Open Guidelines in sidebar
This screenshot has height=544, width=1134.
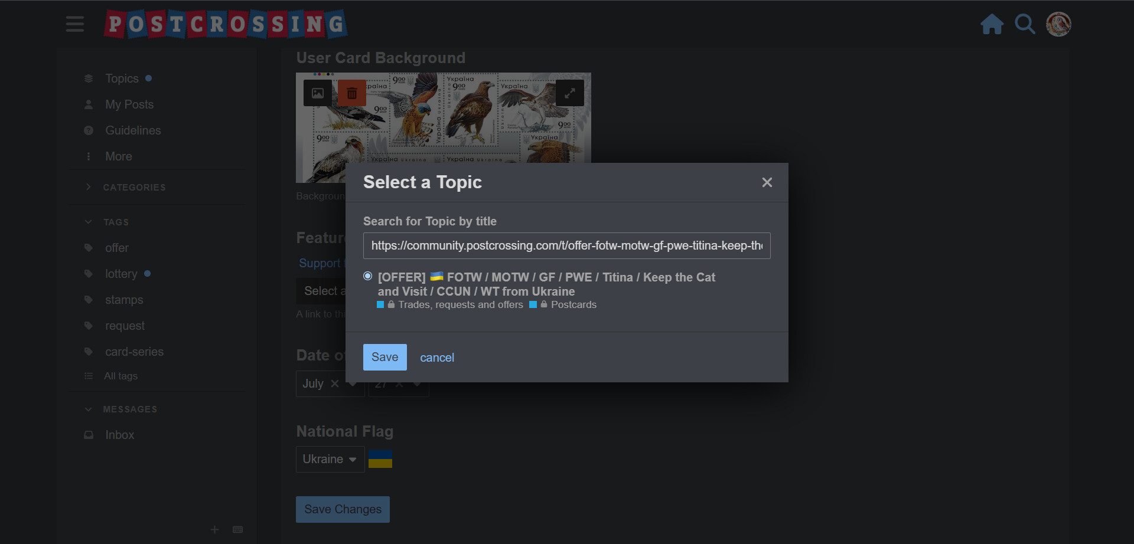pos(133,130)
